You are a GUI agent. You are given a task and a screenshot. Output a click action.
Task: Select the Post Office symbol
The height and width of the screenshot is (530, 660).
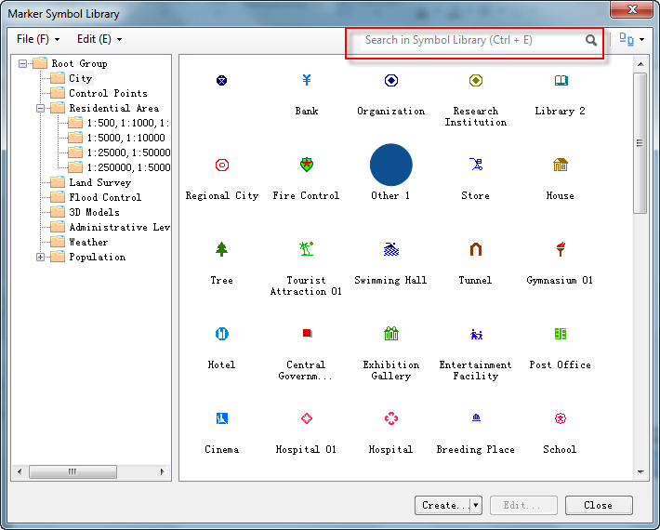pyautogui.click(x=560, y=335)
